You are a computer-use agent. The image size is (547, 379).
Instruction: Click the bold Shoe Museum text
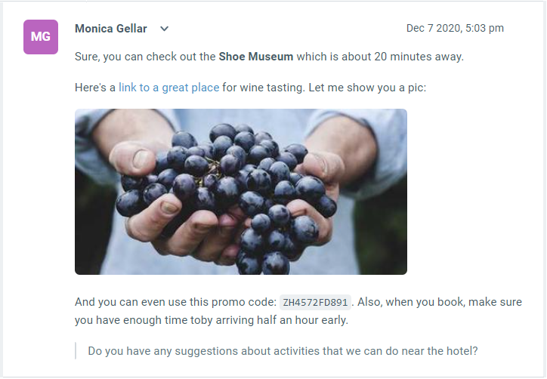point(256,57)
